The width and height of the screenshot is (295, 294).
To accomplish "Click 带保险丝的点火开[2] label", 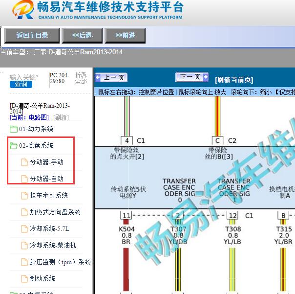I will click(127, 154).
